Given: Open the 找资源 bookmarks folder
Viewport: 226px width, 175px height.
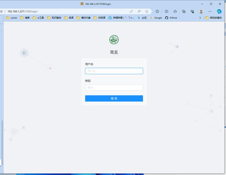Looking at the screenshot, I should click(x=99, y=18).
